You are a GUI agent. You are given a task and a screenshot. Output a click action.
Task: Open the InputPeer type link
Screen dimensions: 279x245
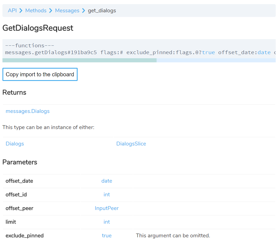click(107, 208)
